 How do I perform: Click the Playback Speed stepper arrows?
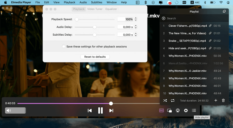pyautogui.click(x=136, y=19)
